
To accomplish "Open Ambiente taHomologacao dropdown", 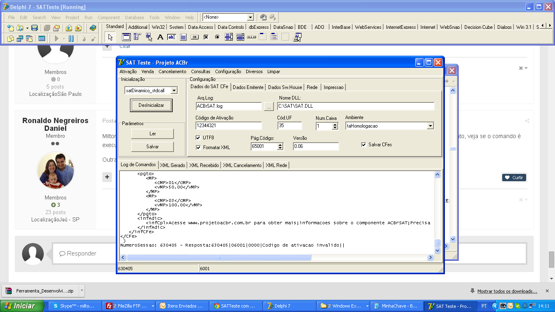I will tap(430, 126).
